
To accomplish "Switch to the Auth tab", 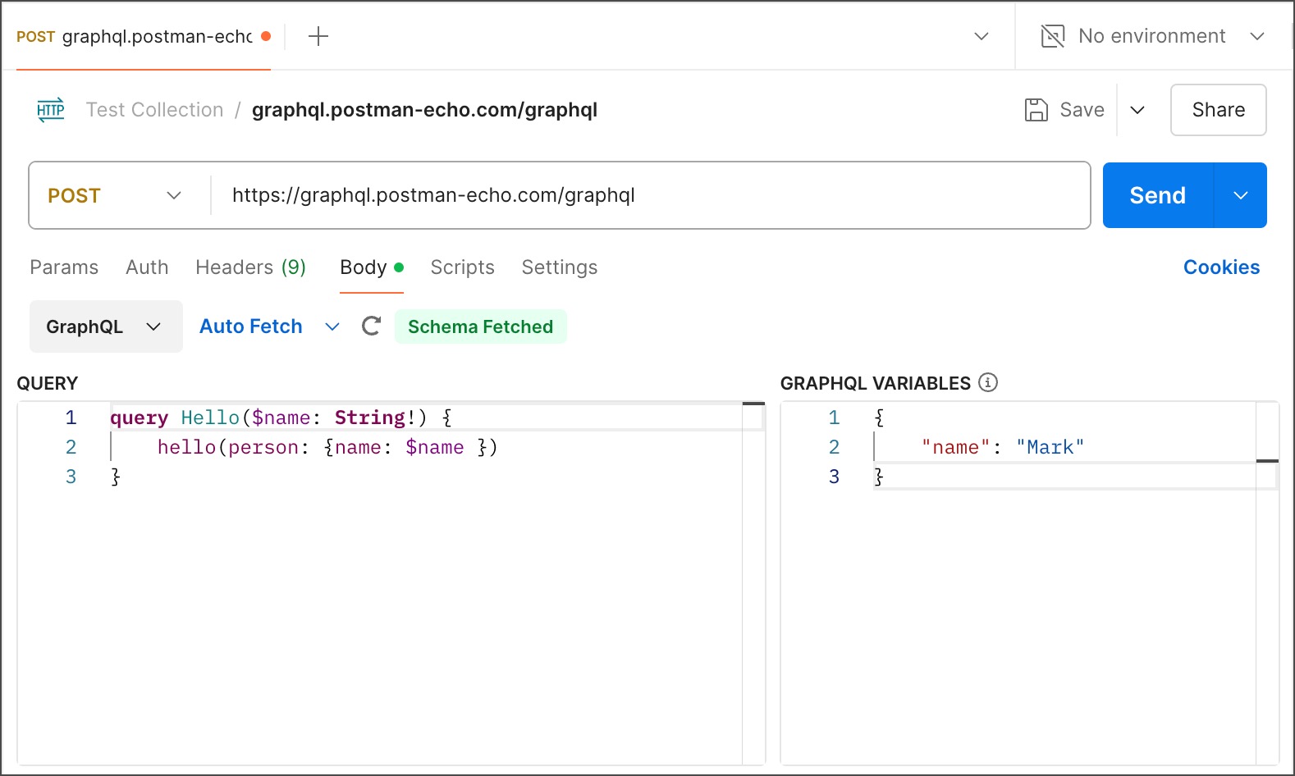I will pyautogui.click(x=147, y=267).
